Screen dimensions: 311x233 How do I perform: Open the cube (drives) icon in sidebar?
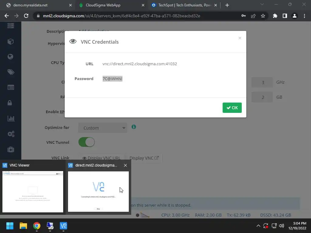point(11,41)
